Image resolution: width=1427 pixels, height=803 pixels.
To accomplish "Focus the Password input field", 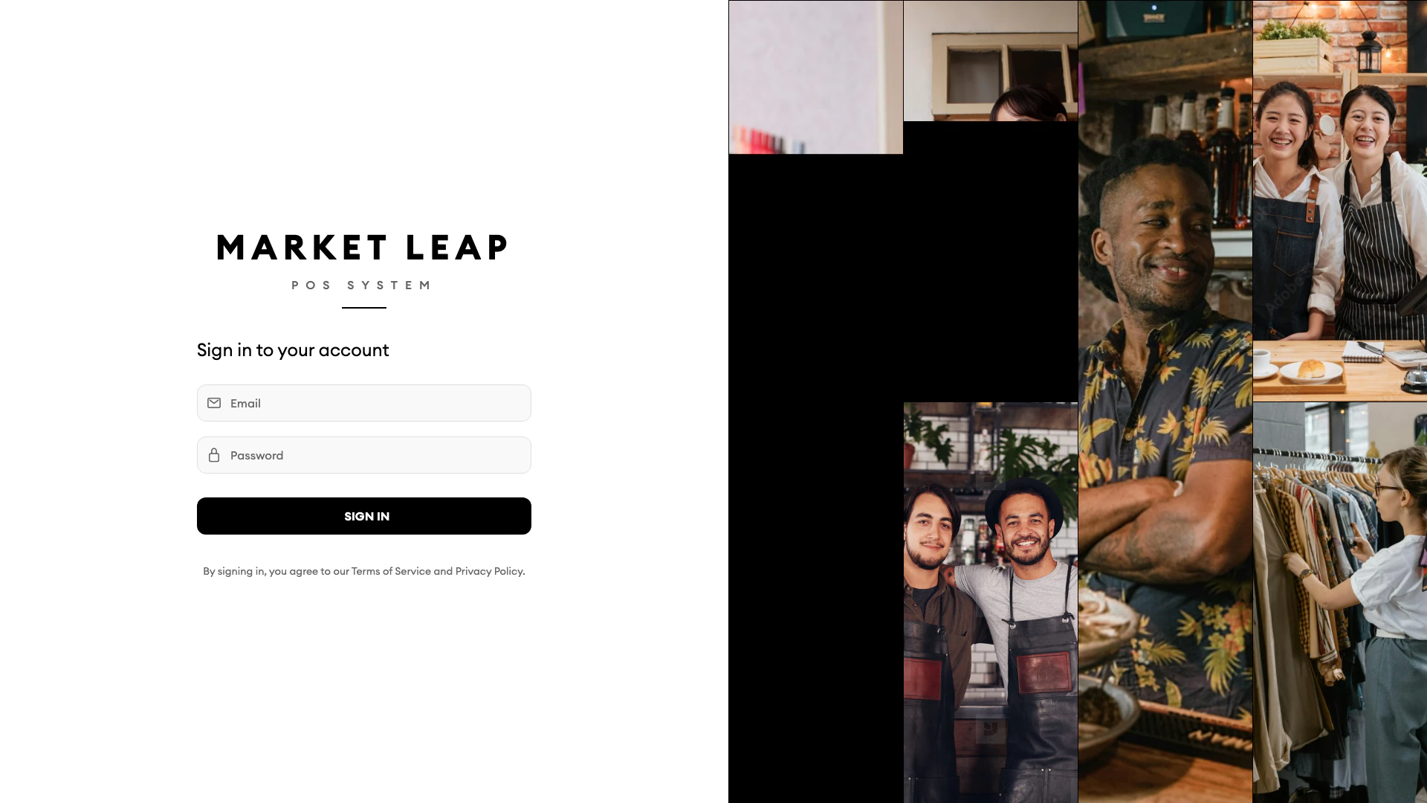I will [x=364, y=455].
